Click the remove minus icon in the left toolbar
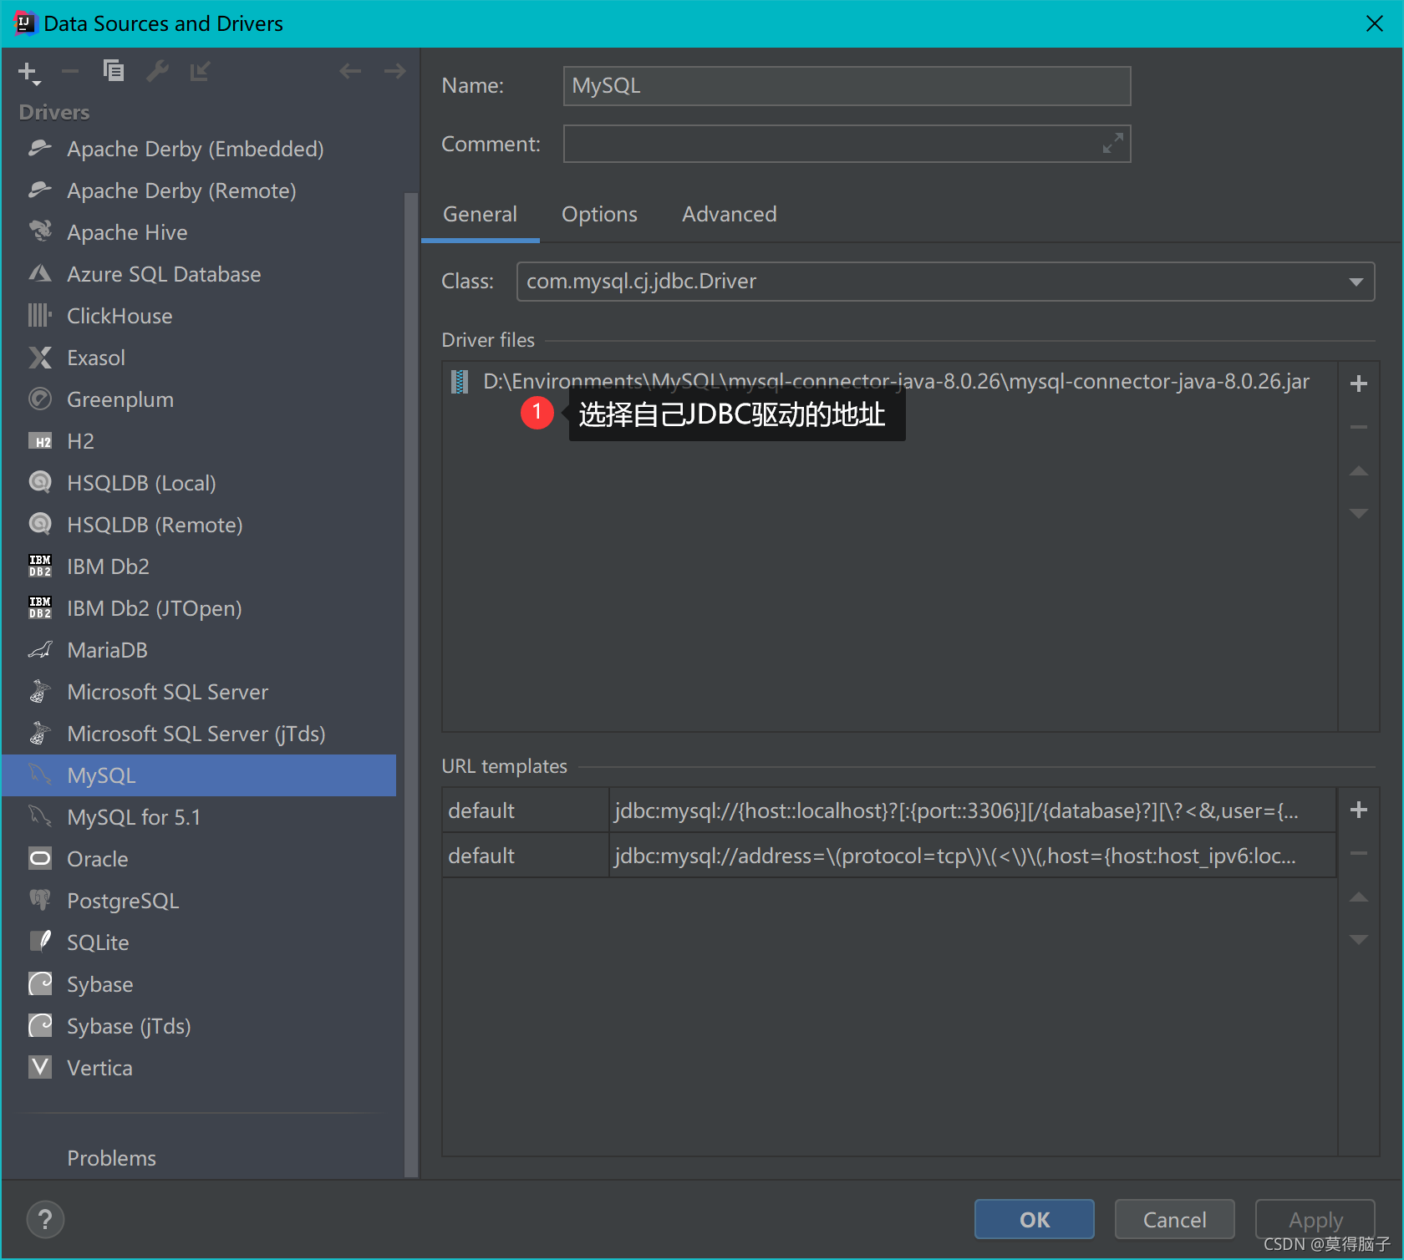1404x1260 pixels. pyautogui.click(x=70, y=72)
